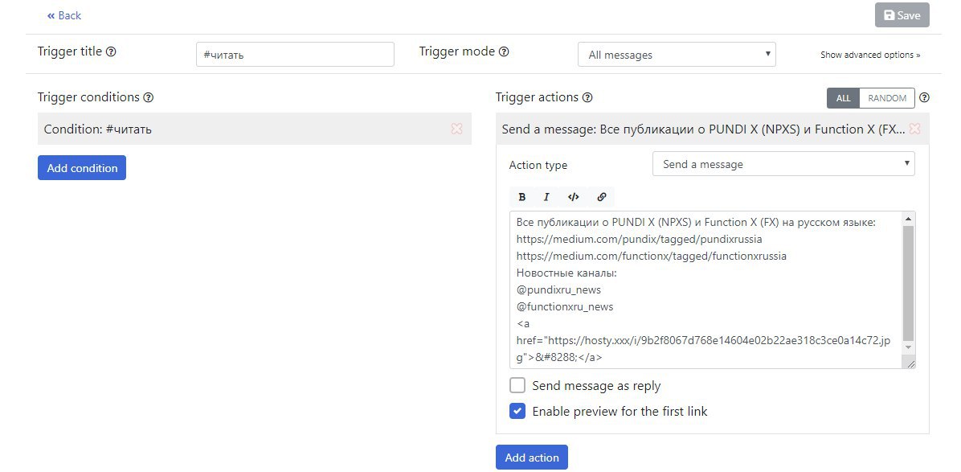Open Trigger mode help icon
This screenshot has height=472, width=961.
[x=504, y=52]
